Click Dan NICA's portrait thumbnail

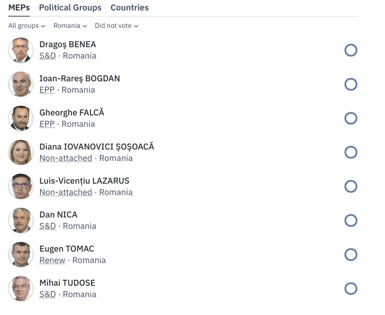(21, 220)
